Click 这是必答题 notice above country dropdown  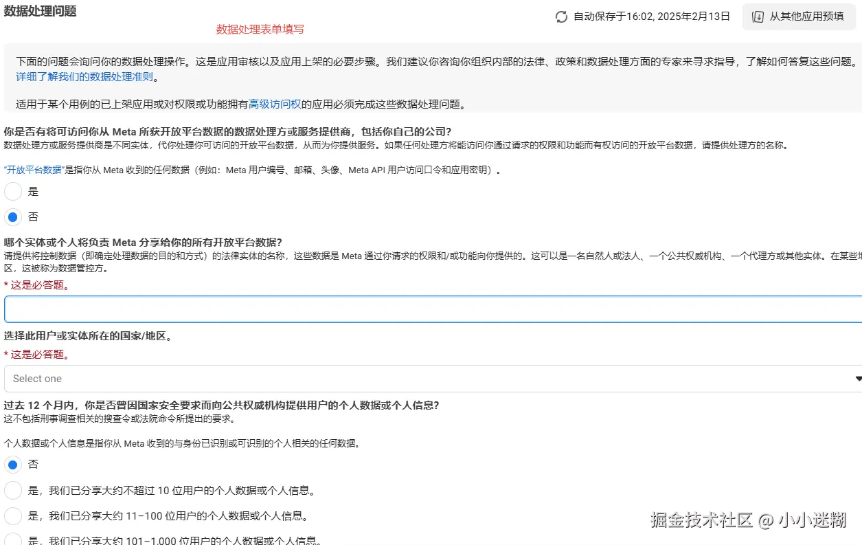pos(36,355)
